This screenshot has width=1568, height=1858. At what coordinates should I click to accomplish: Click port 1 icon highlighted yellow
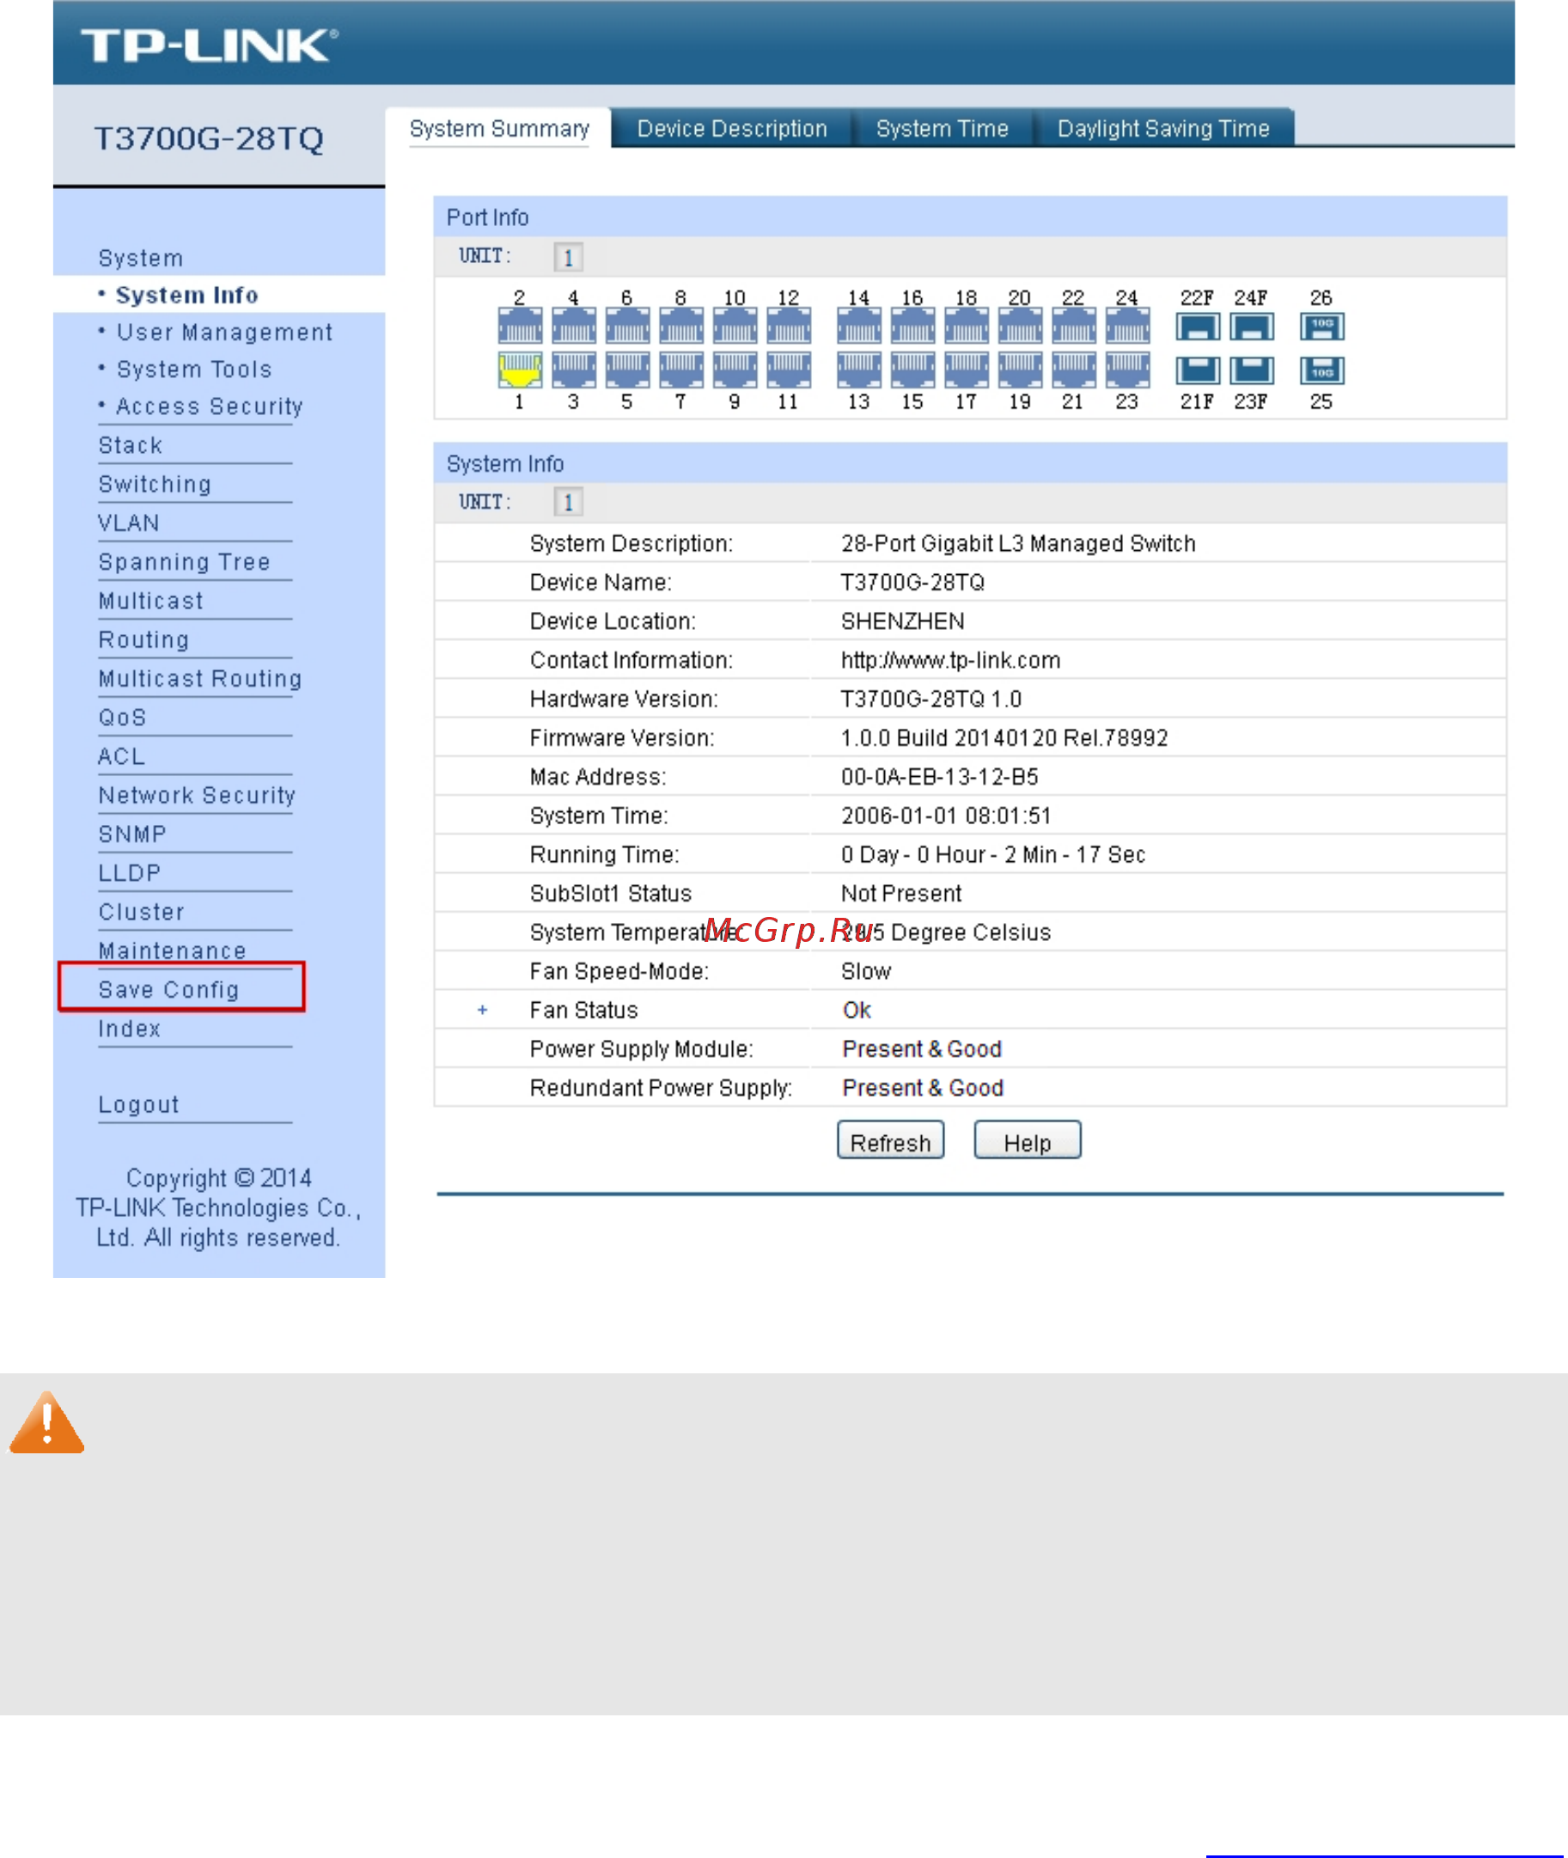point(520,370)
